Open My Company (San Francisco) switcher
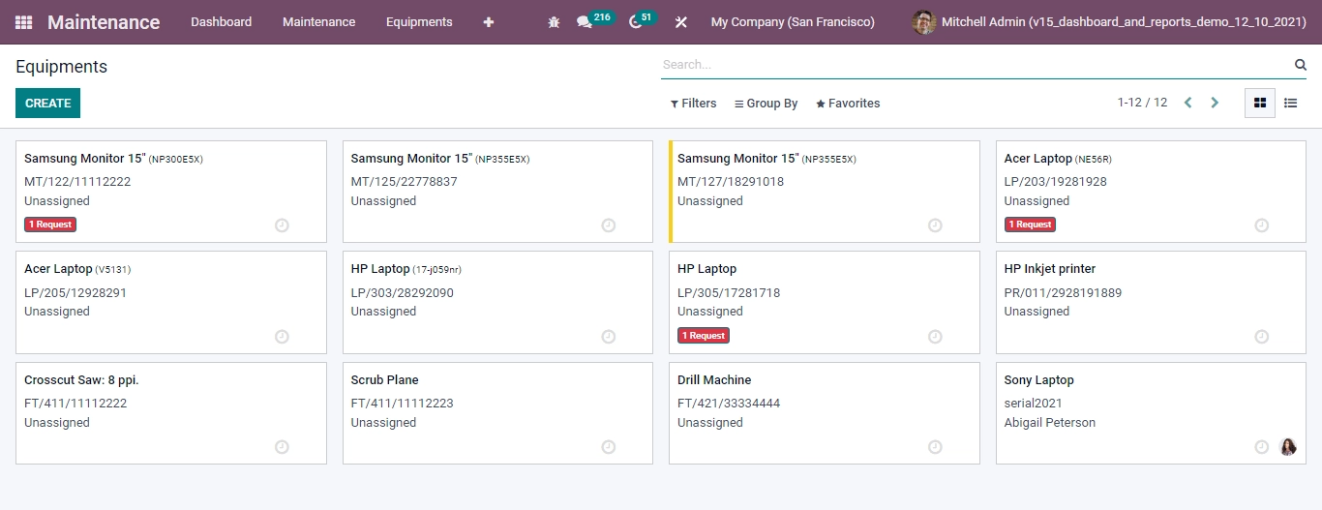 click(793, 22)
